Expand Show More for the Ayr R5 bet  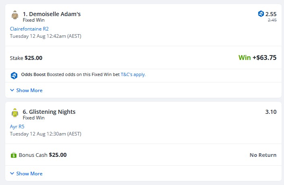tap(26, 173)
